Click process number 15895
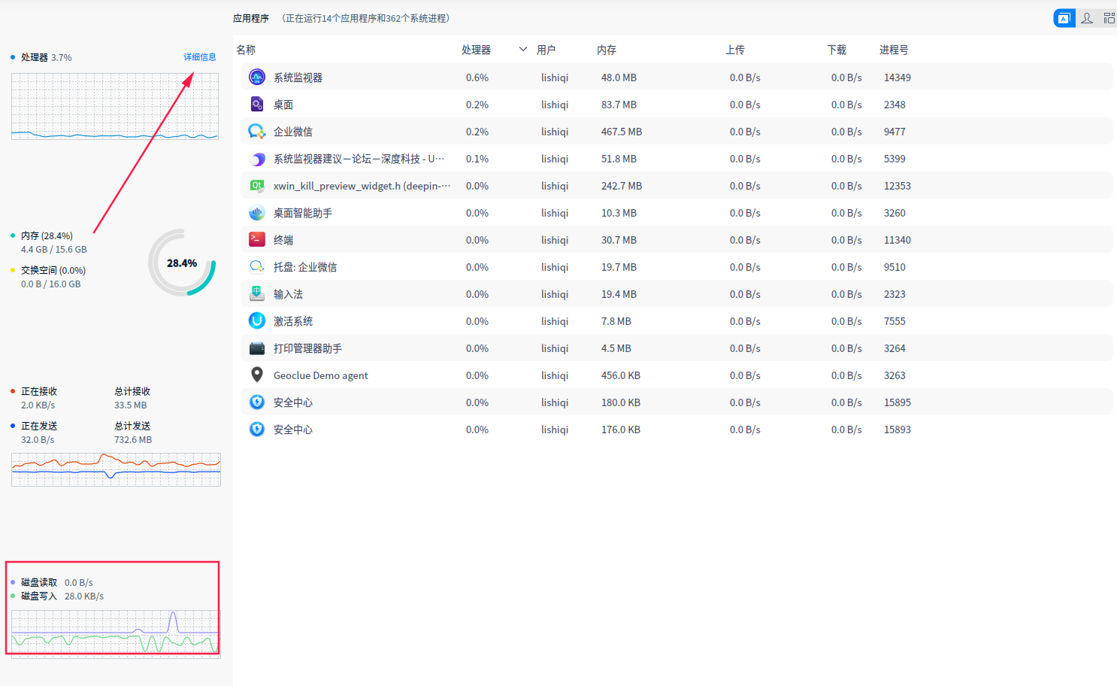This screenshot has height=686, width=1117. click(x=898, y=402)
